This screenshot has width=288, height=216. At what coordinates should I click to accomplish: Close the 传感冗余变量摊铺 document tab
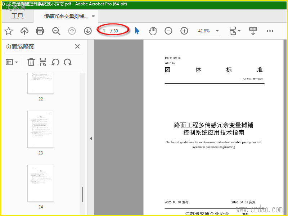pyautogui.click(x=93, y=16)
